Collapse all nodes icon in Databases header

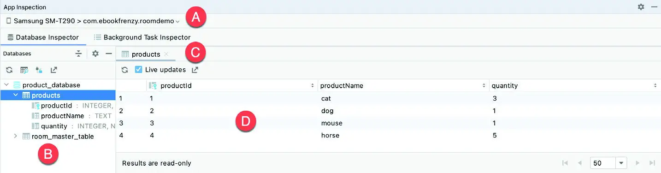[x=79, y=54]
